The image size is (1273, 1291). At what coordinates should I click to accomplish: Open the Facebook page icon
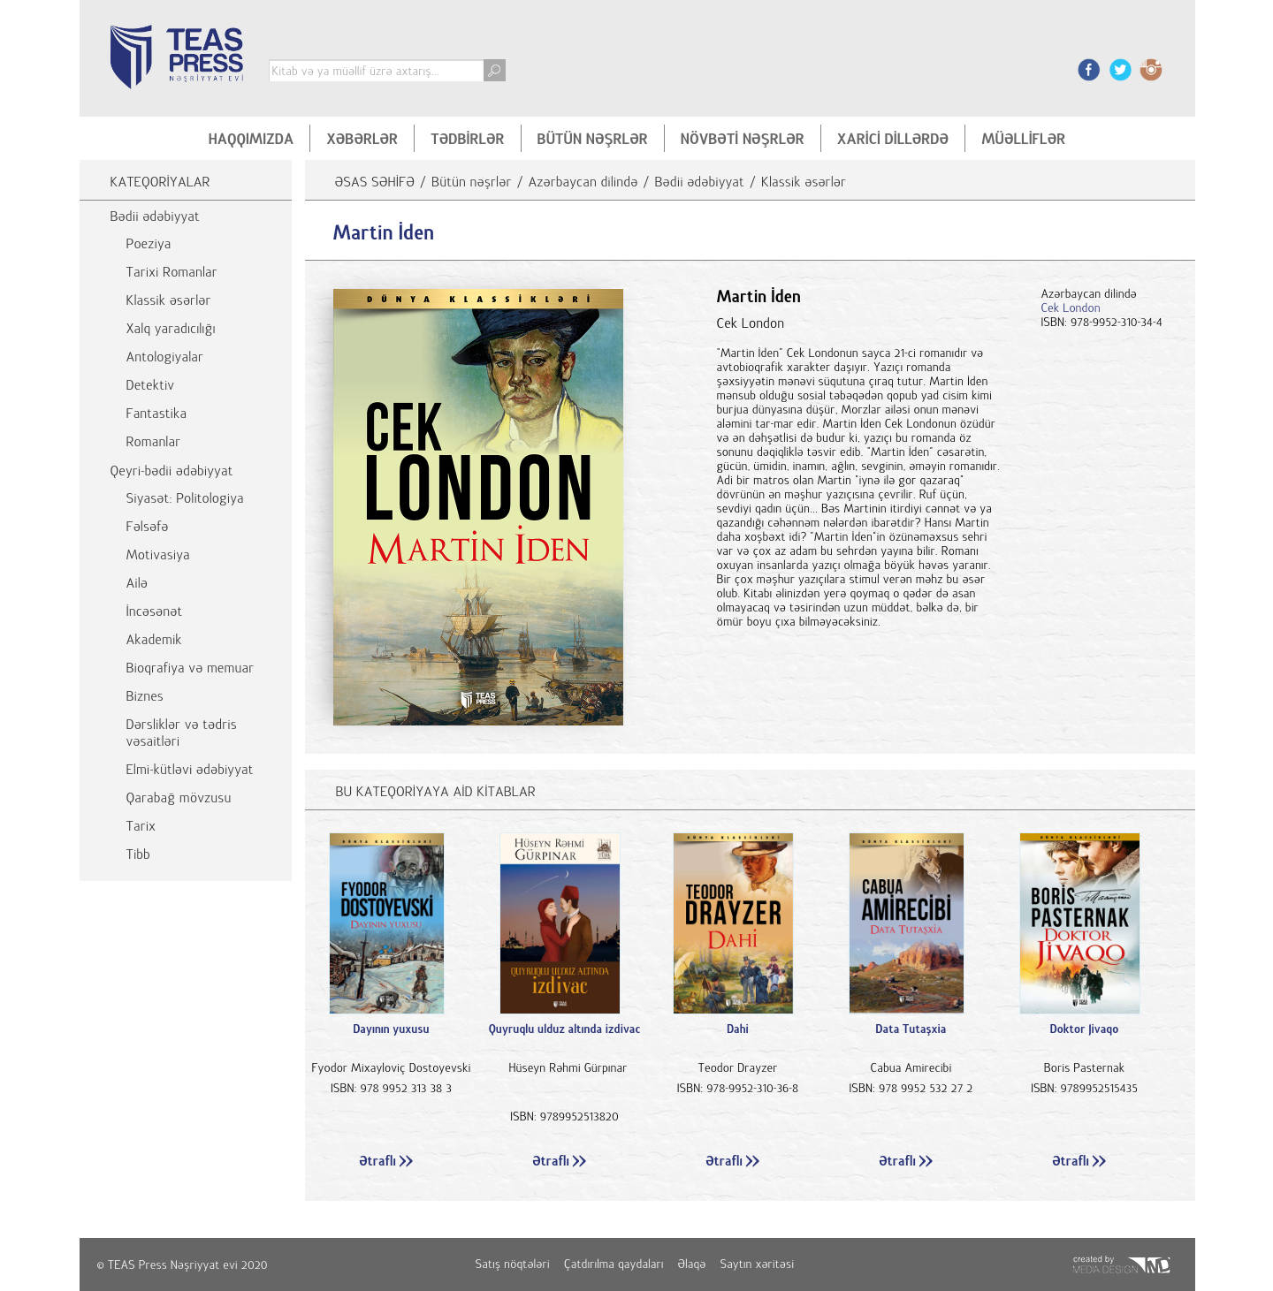pyautogui.click(x=1088, y=70)
